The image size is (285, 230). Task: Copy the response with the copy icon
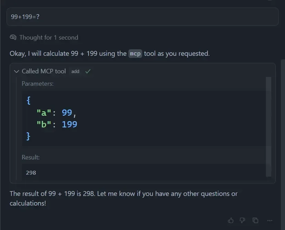tap(255, 220)
